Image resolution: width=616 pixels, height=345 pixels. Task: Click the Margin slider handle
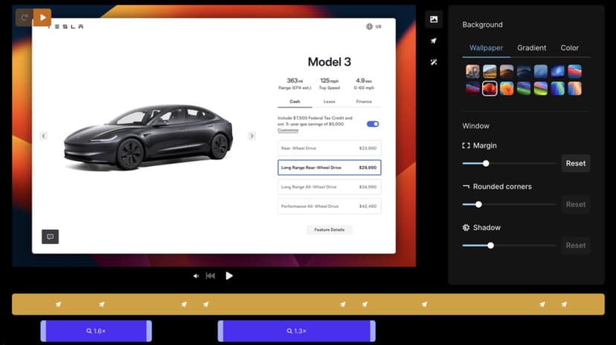tap(486, 163)
